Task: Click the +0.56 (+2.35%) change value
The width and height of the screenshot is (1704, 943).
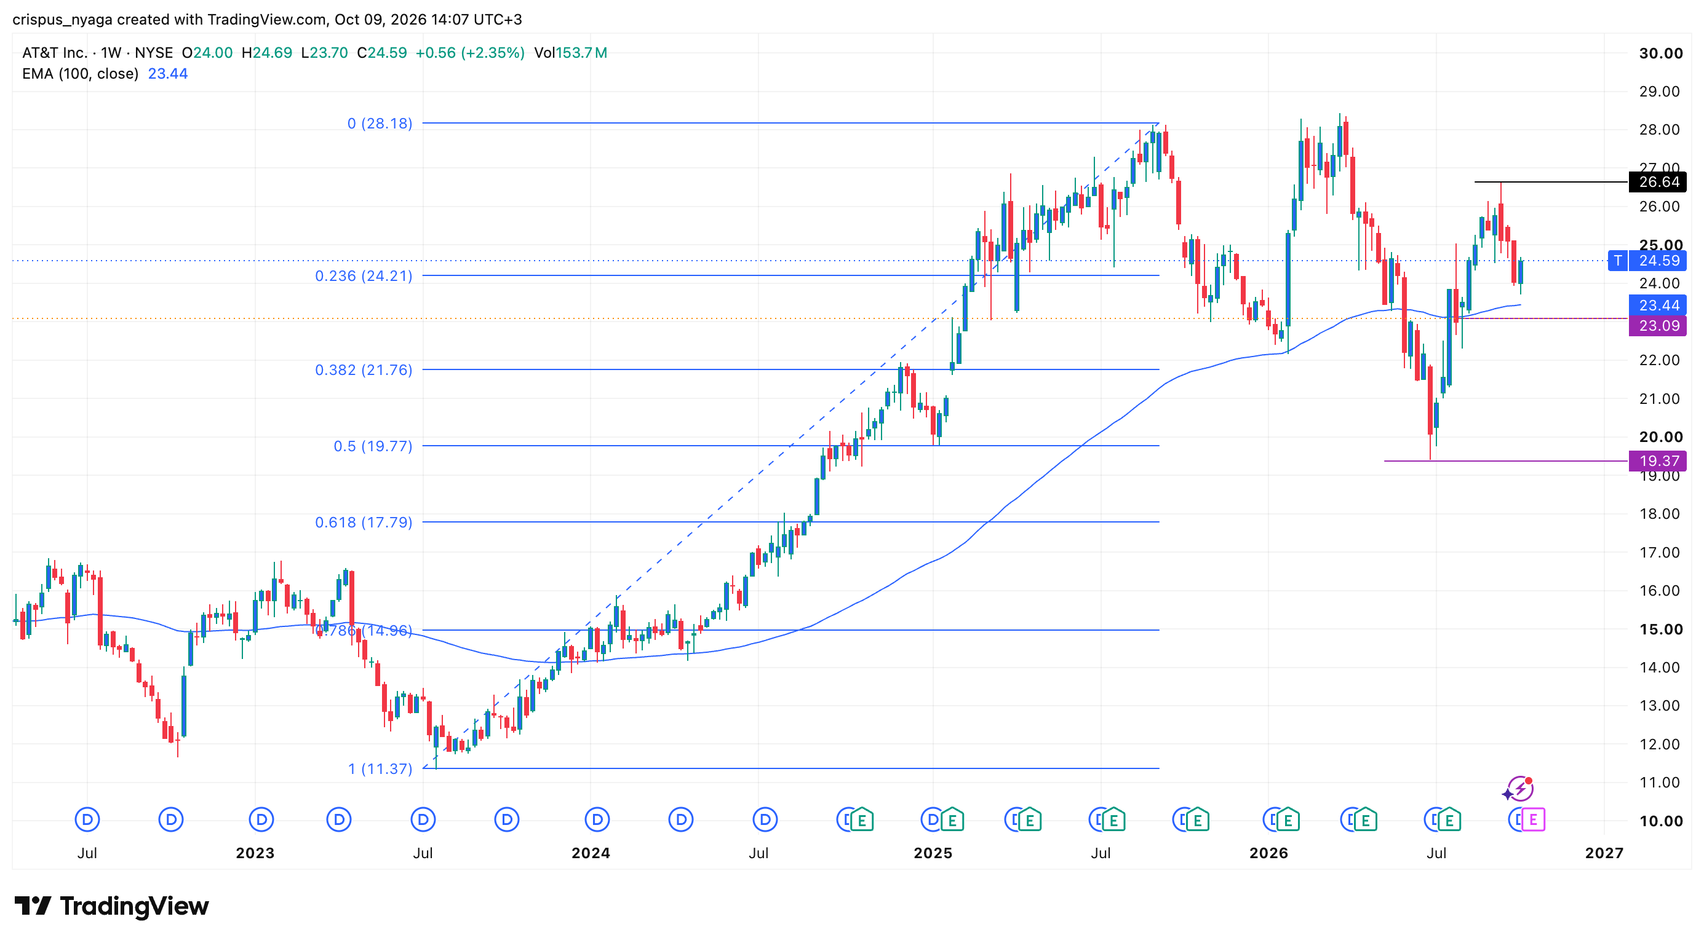Action: [469, 53]
